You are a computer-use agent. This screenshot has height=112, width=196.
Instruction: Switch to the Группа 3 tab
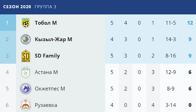click(x=45, y=7)
